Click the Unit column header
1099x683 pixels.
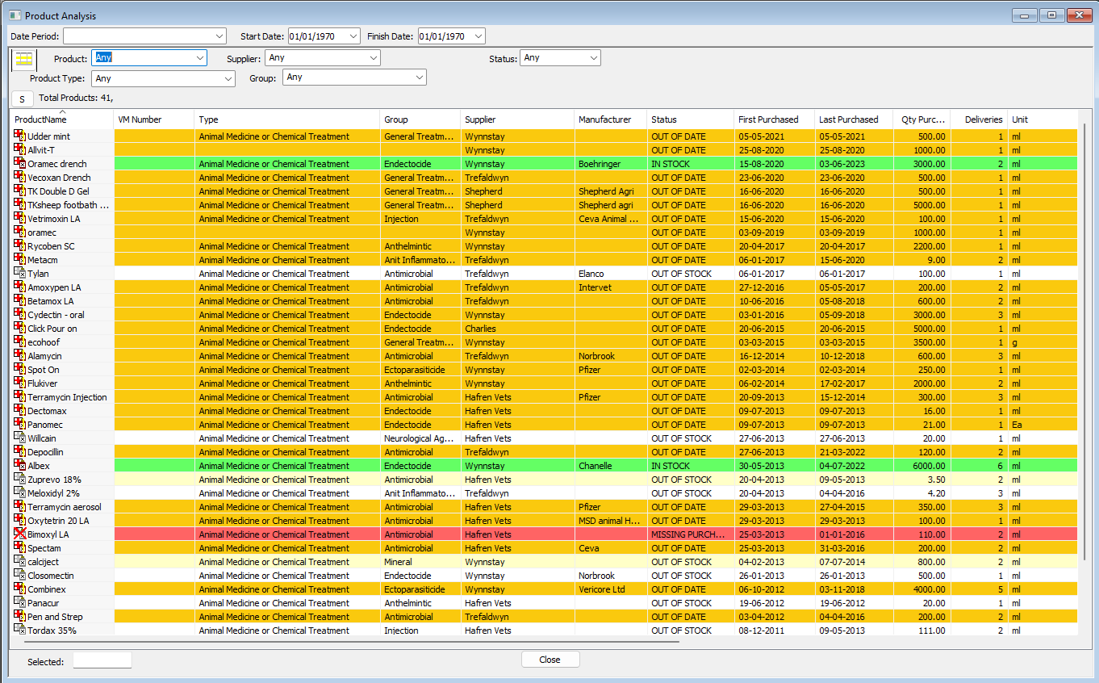coord(1043,119)
